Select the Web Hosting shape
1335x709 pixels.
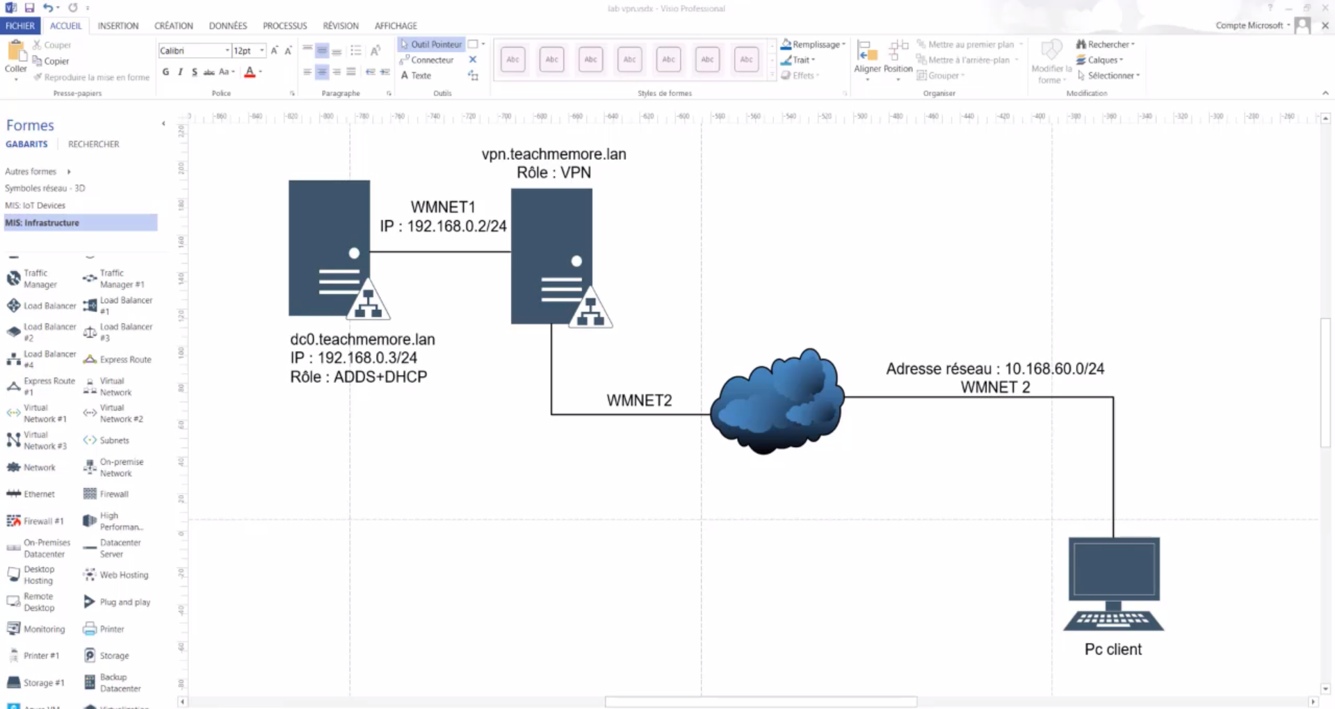[117, 575]
